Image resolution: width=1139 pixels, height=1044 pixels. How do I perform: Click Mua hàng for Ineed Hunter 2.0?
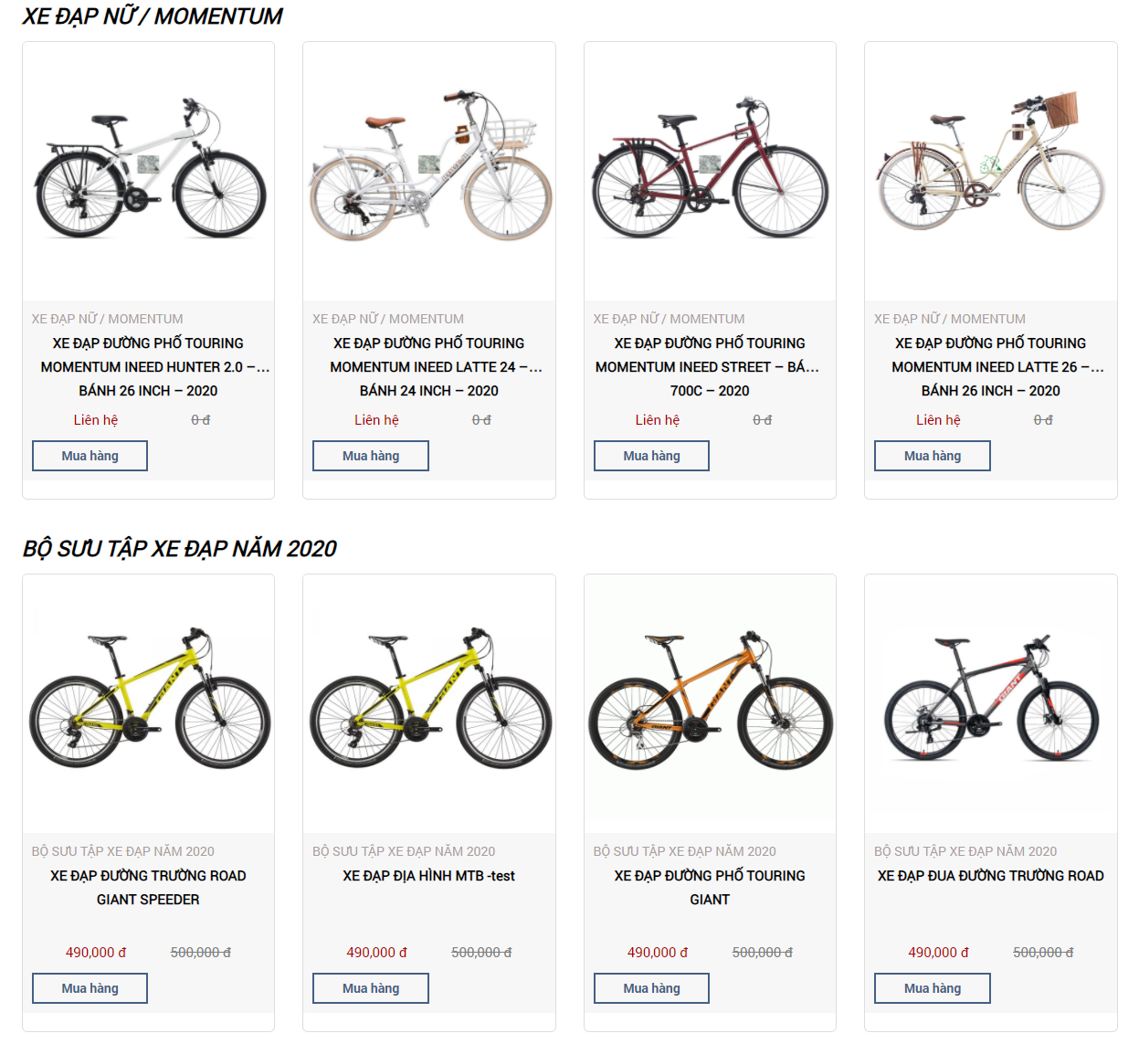90,456
